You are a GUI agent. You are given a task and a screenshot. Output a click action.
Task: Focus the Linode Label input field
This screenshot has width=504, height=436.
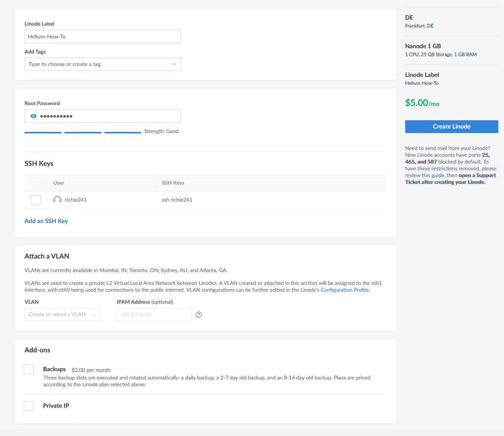(103, 37)
